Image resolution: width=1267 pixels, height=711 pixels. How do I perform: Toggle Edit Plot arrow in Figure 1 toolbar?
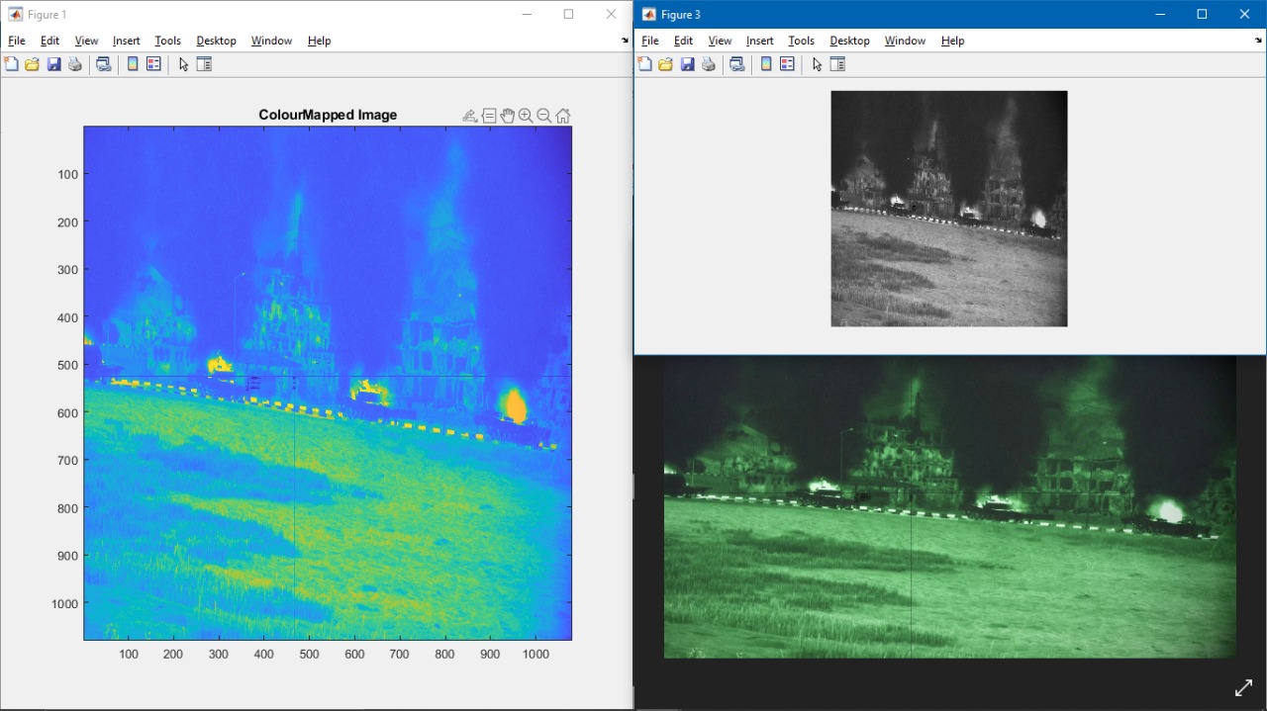click(183, 64)
